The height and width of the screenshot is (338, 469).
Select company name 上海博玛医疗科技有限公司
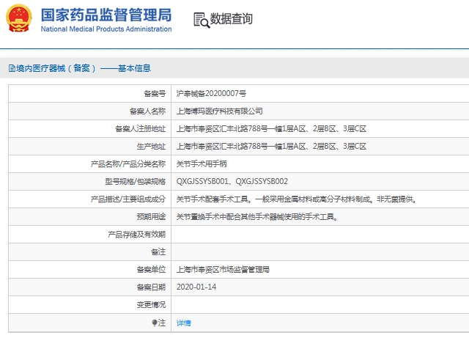click(x=219, y=111)
